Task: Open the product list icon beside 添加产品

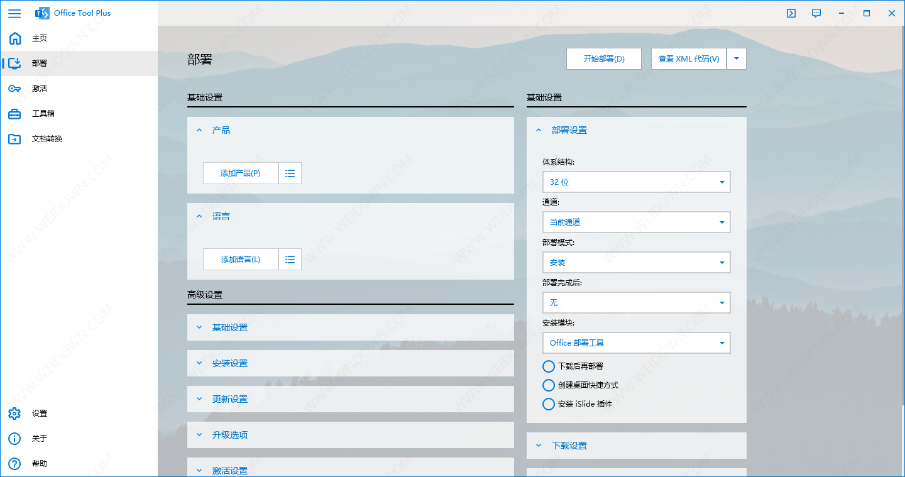Action: pyautogui.click(x=290, y=173)
